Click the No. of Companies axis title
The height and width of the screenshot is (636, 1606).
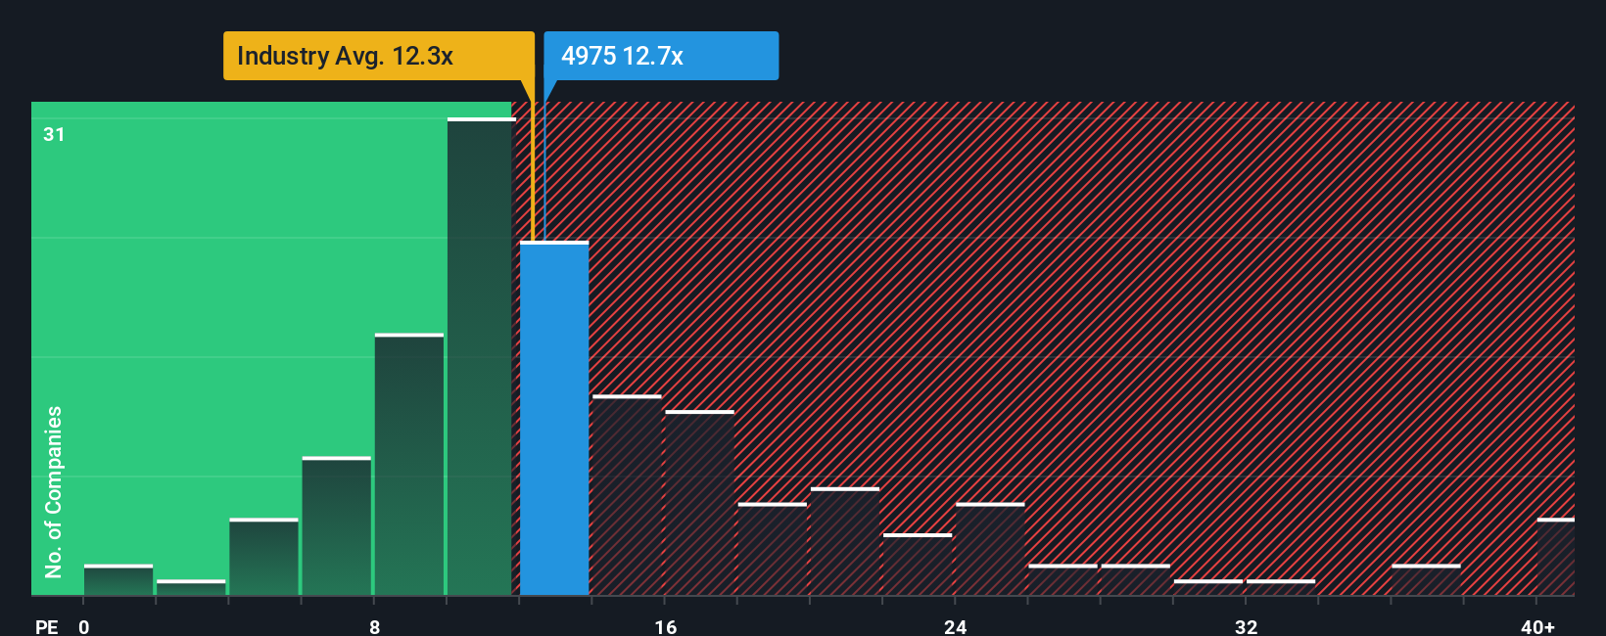coord(54,491)
